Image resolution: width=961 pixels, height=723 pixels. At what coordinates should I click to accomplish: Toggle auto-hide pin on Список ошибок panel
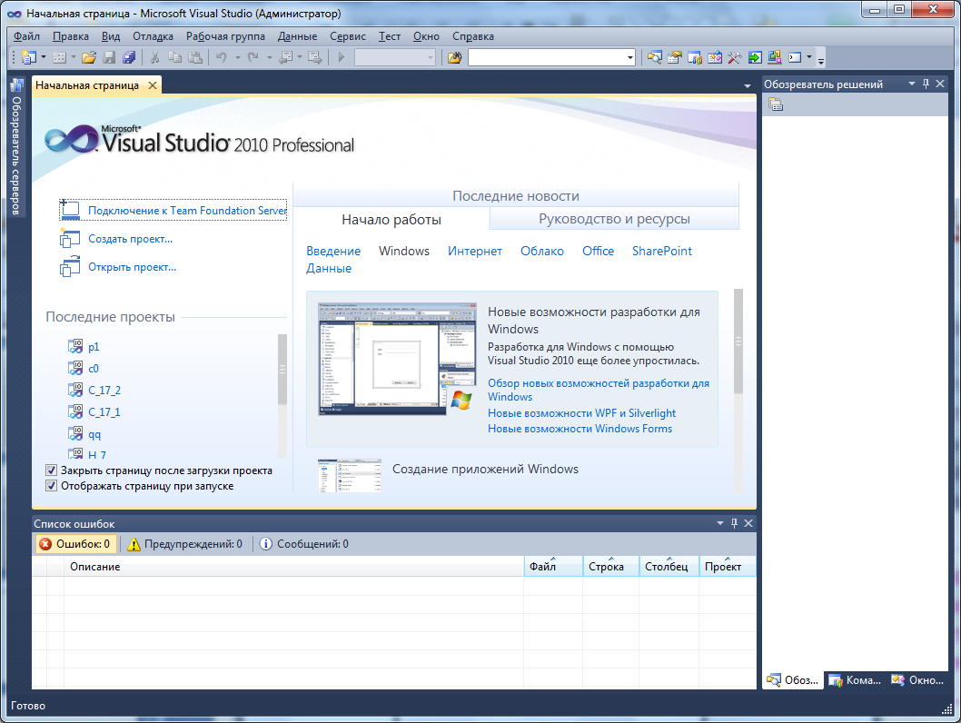tap(734, 523)
